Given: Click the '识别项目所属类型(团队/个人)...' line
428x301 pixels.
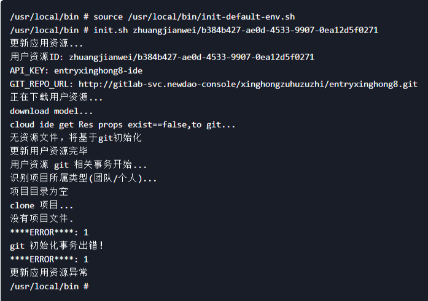Looking at the screenshot, I should pyautogui.click(x=83, y=178).
